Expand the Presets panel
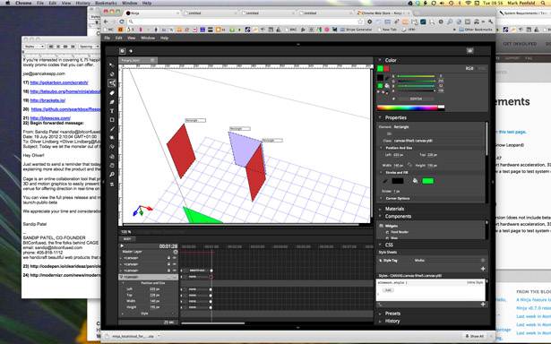551x344 pixels. 380,314
